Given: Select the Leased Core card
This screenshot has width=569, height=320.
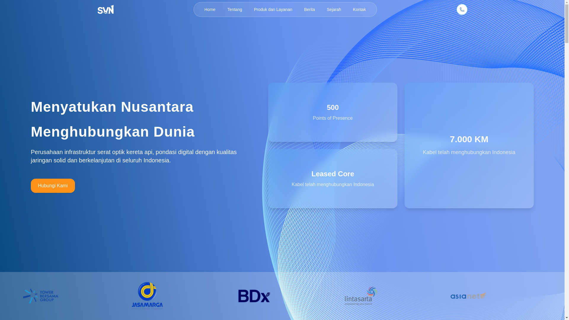Looking at the screenshot, I should (x=333, y=179).
